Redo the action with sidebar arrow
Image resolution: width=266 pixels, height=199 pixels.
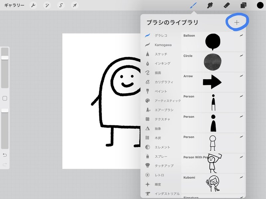pyautogui.click(x=5, y=164)
